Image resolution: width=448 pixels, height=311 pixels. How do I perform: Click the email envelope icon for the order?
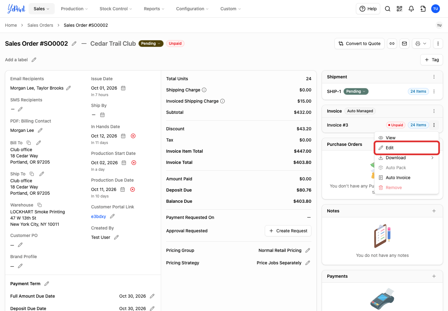[404, 44]
